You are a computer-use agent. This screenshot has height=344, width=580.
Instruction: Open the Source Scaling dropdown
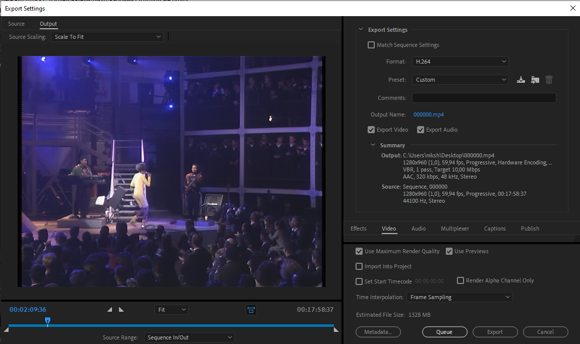[107, 37]
